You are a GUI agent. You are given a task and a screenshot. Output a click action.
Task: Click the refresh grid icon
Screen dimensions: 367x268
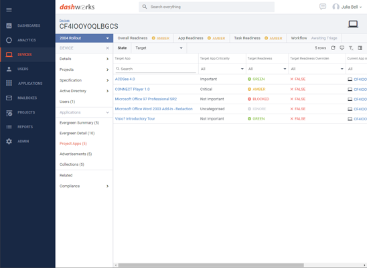[333, 48]
